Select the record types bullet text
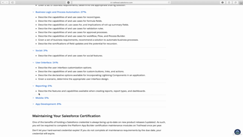 tap(69, 17)
